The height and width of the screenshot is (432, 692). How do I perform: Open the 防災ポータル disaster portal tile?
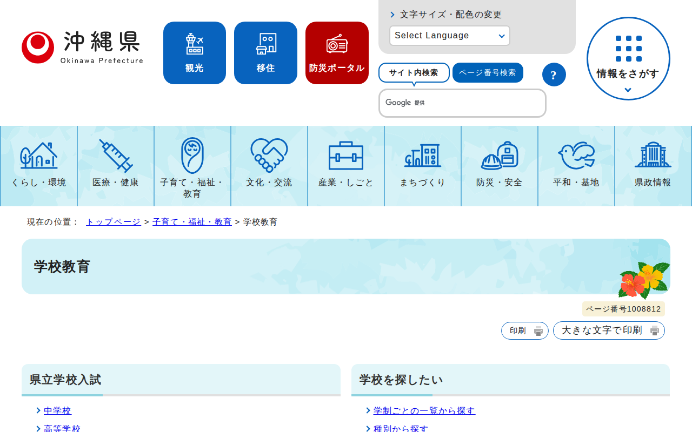click(x=337, y=53)
